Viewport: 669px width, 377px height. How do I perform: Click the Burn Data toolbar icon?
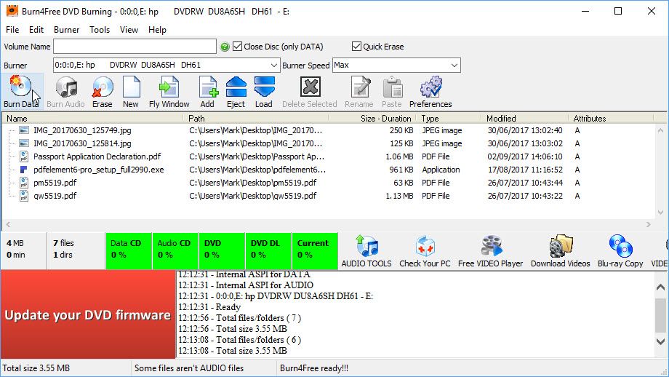21,92
